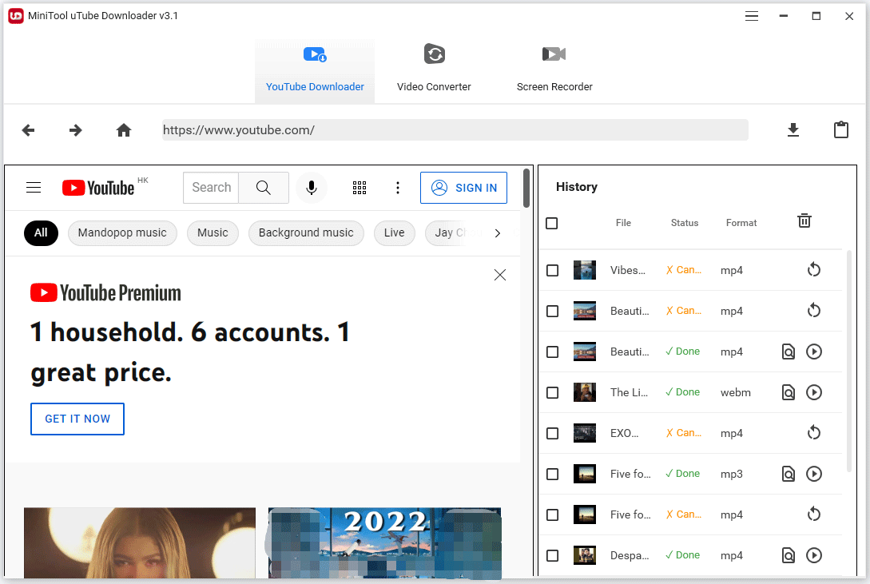Navigate to file for Five fo mp3

(x=788, y=474)
